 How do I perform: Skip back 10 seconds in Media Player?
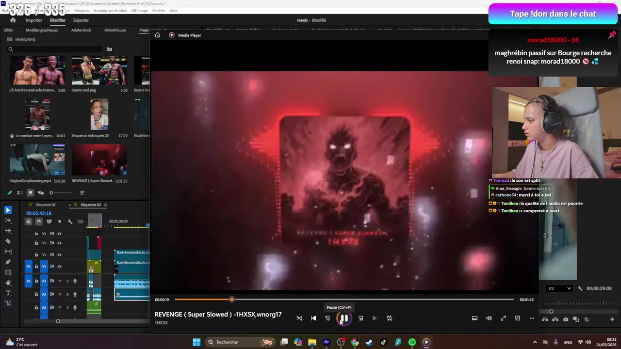point(327,318)
